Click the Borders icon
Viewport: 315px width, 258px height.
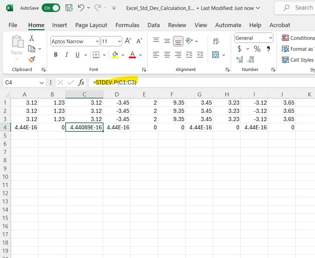click(96, 55)
